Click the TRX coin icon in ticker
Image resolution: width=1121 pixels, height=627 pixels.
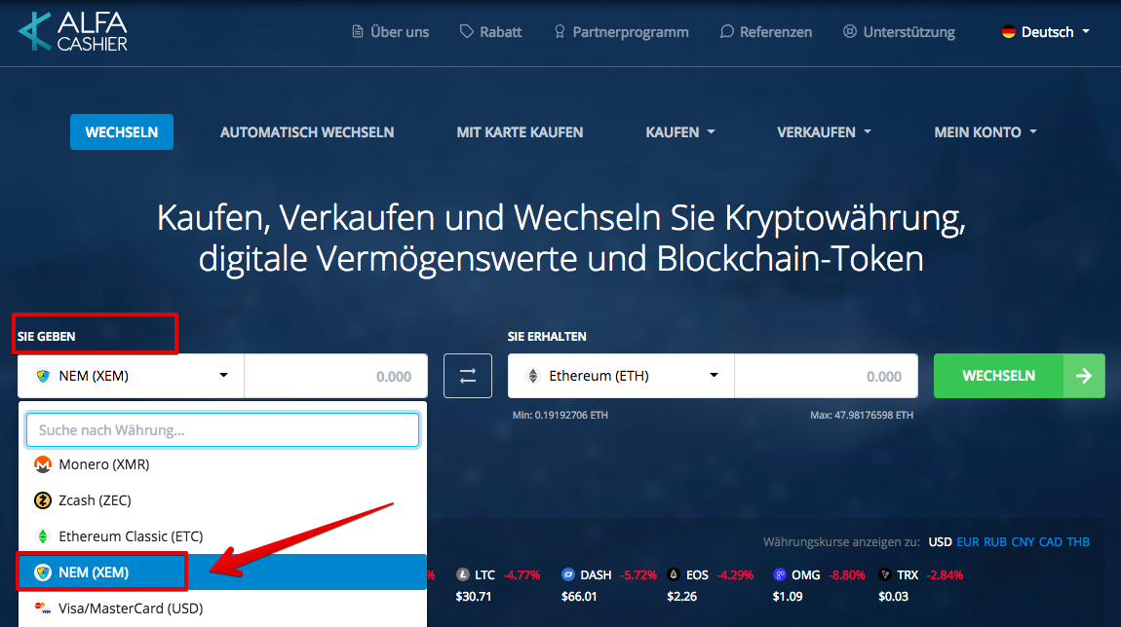coord(885,574)
